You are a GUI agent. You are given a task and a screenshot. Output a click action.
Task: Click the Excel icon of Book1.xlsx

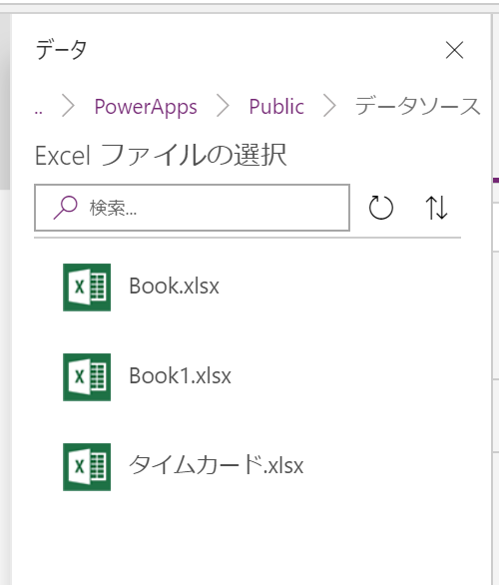pyautogui.click(x=87, y=377)
